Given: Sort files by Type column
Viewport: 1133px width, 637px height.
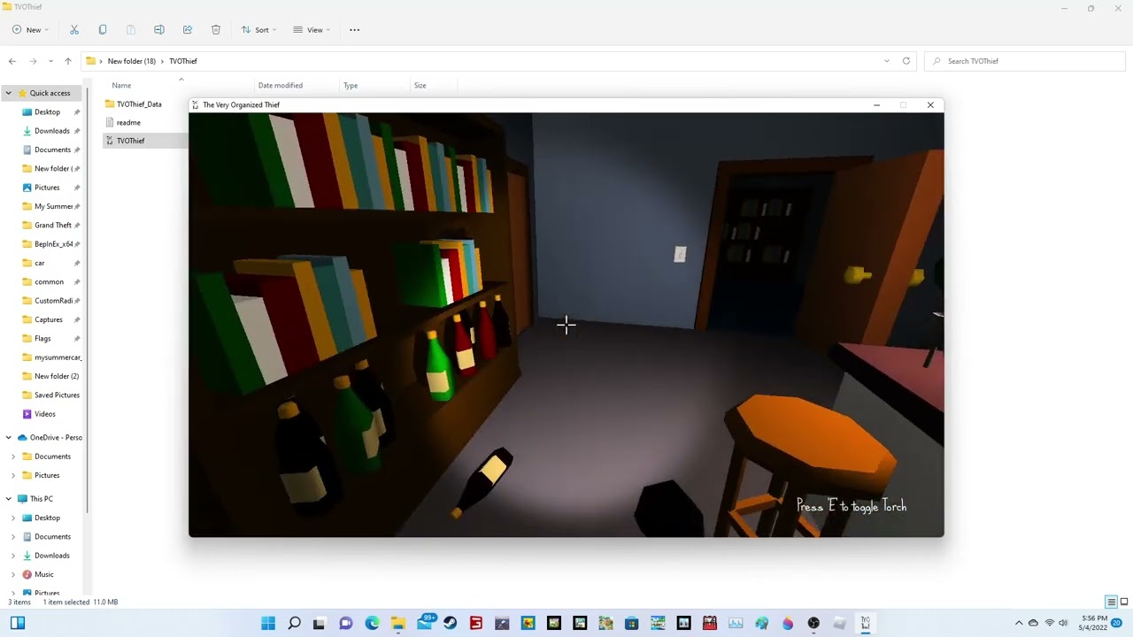Looking at the screenshot, I should 351,86.
